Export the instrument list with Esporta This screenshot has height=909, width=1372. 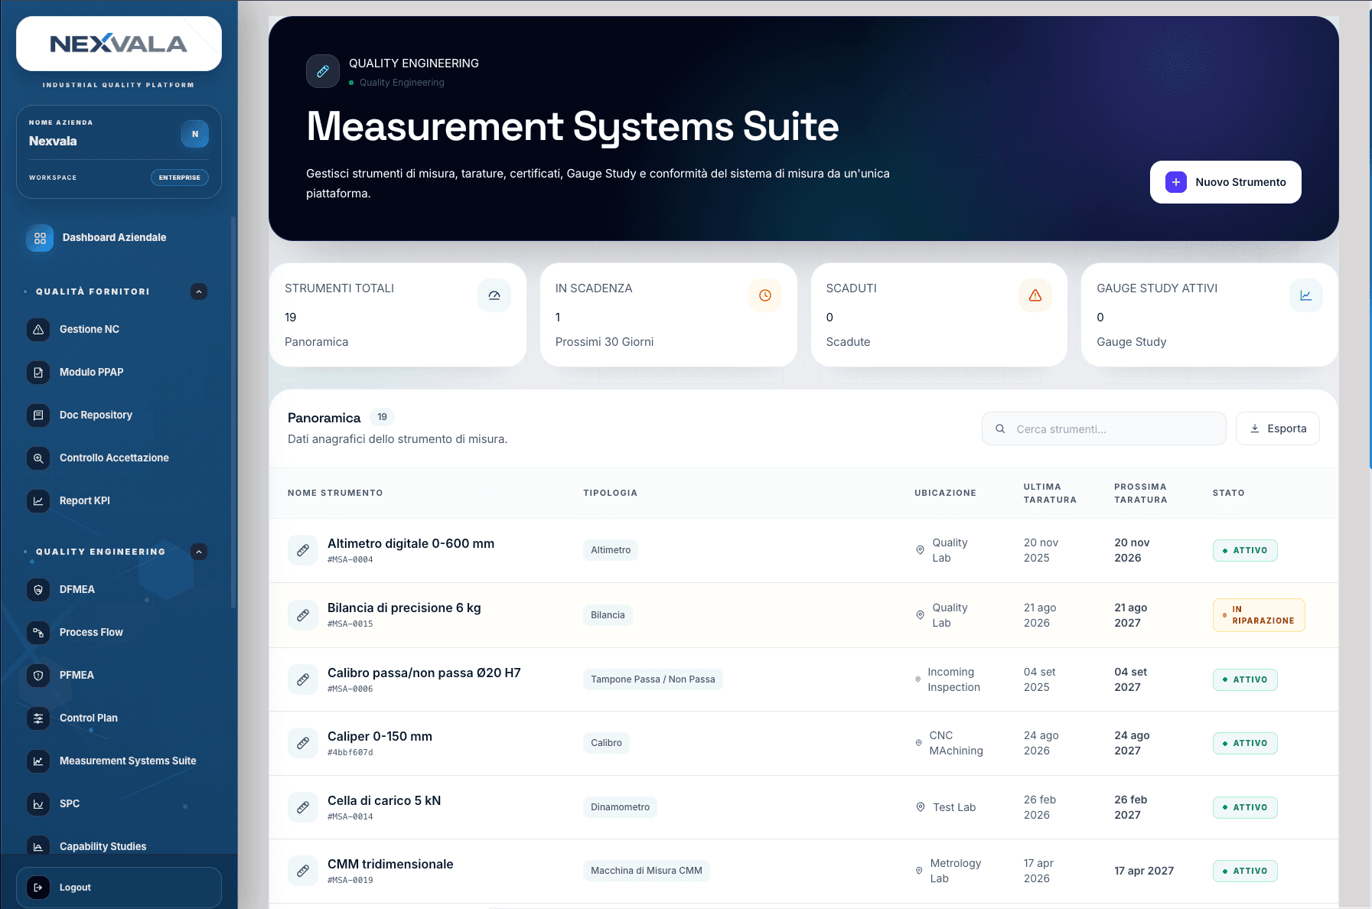[x=1277, y=428]
